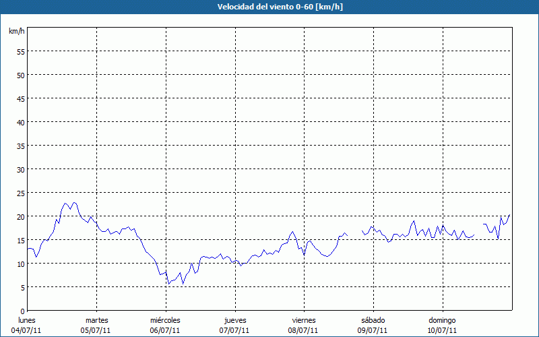Select the 40 tick on the vertical axis

pos(20,122)
